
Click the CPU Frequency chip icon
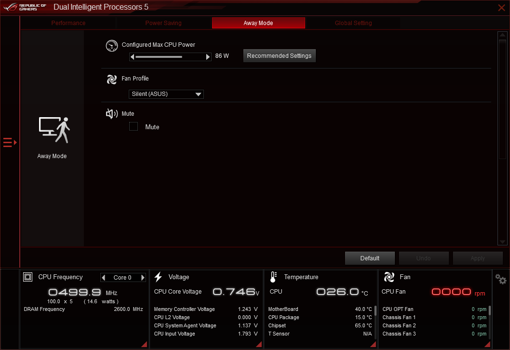27,277
